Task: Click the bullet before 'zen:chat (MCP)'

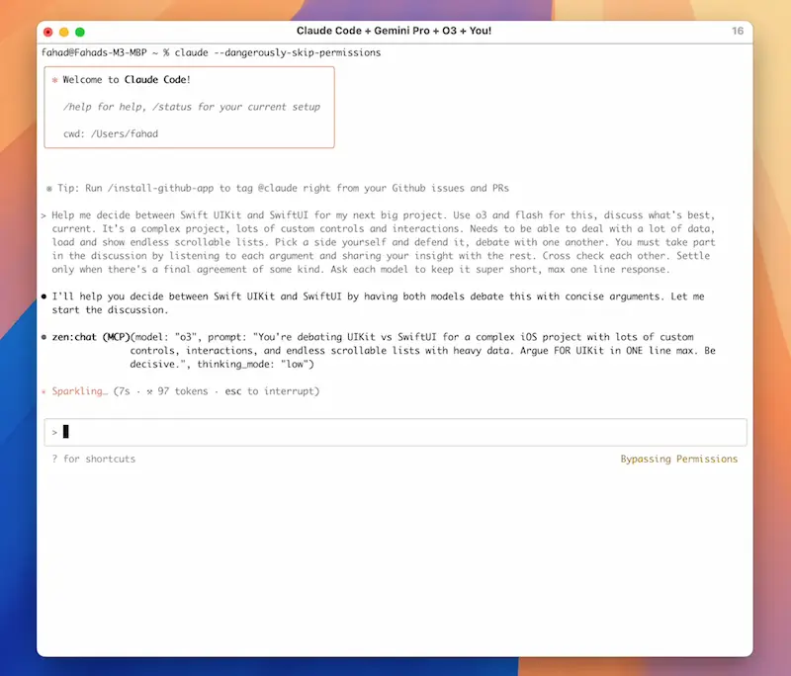Action: coord(44,337)
